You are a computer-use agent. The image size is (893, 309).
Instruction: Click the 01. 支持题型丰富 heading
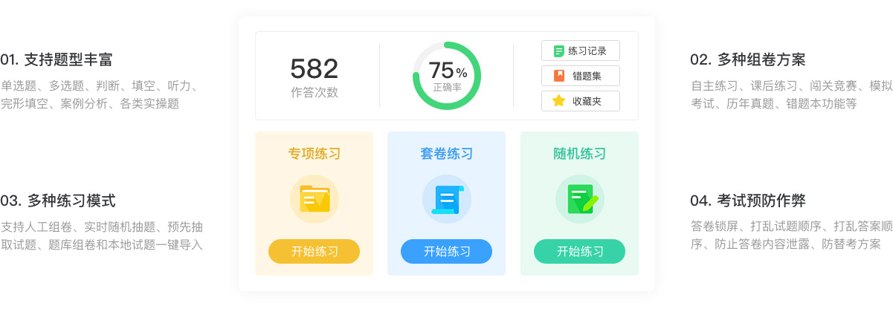pyautogui.click(x=57, y=60)
